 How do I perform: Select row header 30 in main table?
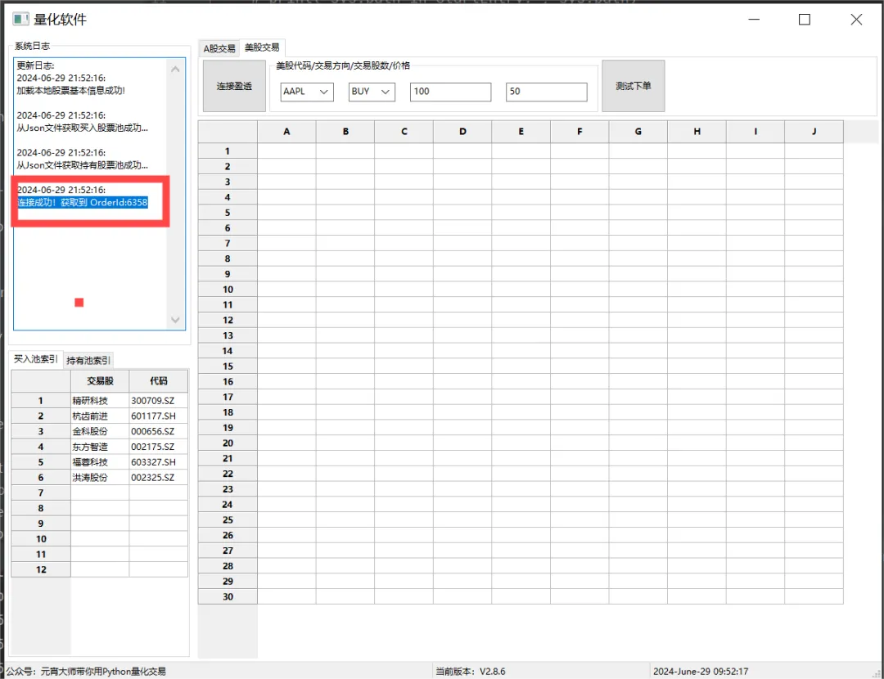[x=228, y=596]
